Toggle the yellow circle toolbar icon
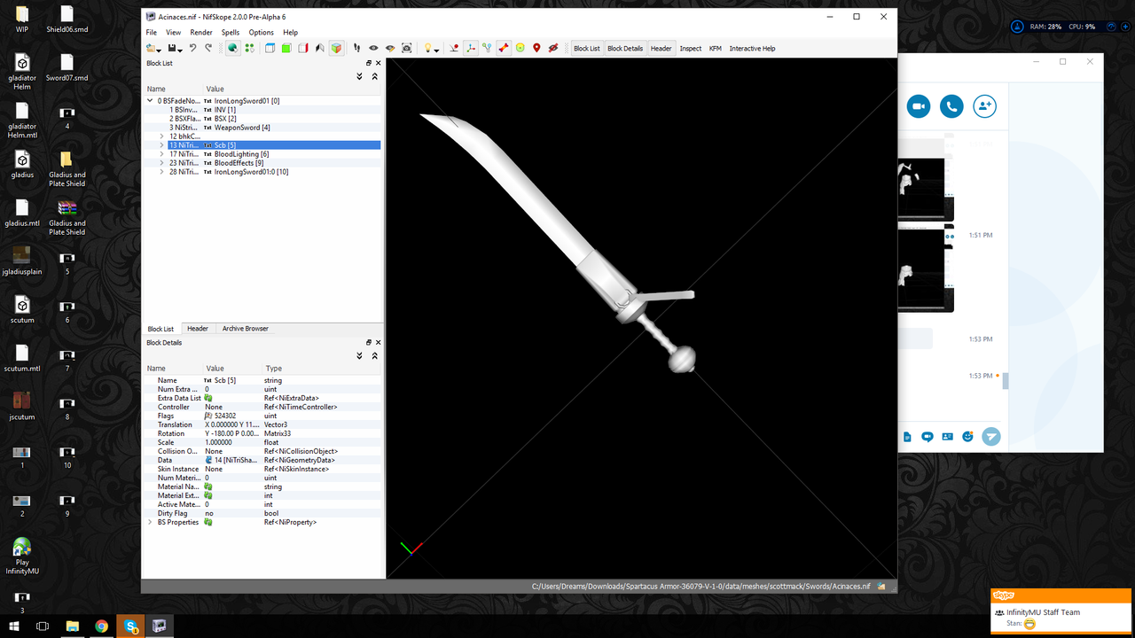Viewport: 1135px width, 638px height. 520,48
